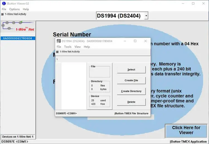Open the Help menu in iButton Viewer32
This screenshot has width=209, height=144.
[26, 9]
